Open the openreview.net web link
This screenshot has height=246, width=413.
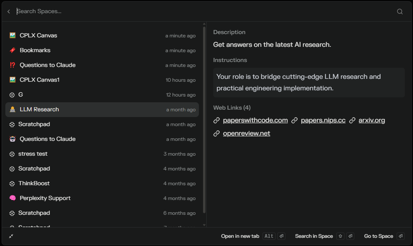[x=246, y=133]
